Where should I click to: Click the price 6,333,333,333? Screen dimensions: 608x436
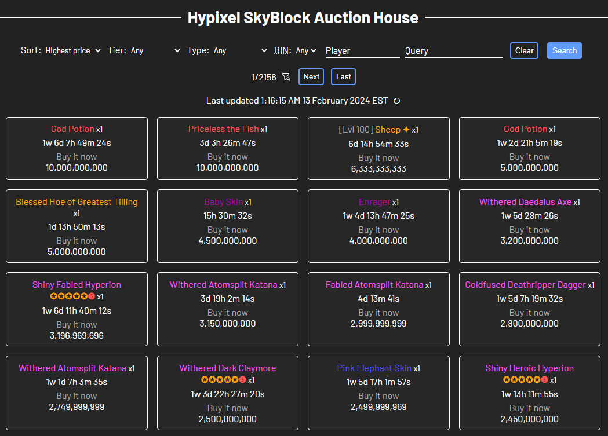coord(378,169)
